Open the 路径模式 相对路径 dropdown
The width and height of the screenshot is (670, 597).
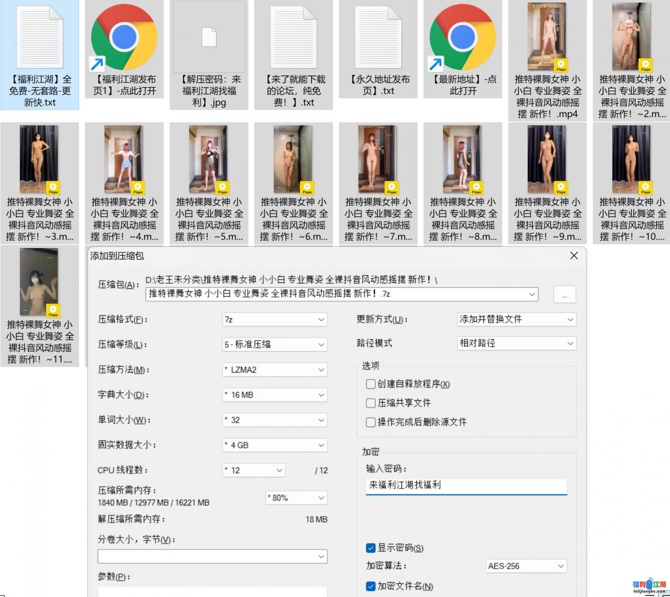pyautogui.click(x=516, y=344)
